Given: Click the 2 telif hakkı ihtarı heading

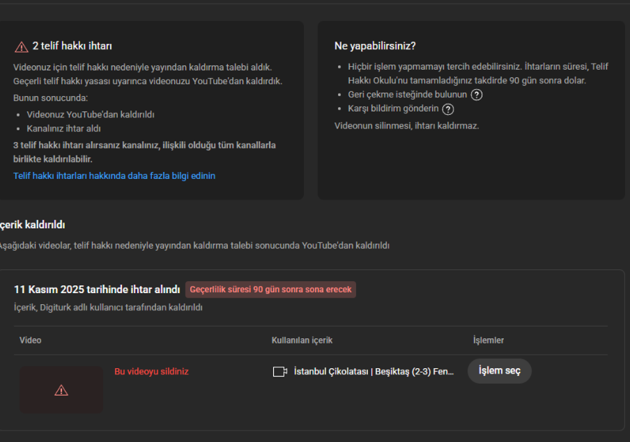Looking at the screenshot, I should click(x=72, y=46).
